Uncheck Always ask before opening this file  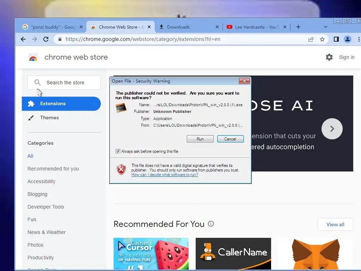tap(118, 151)
